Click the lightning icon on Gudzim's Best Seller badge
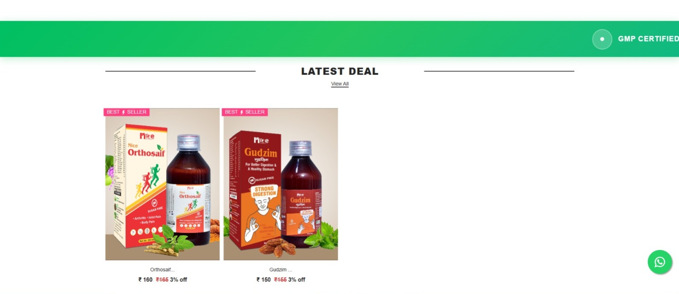The width and height of the screenshot is (679, 294). click(x=242, y=112)
